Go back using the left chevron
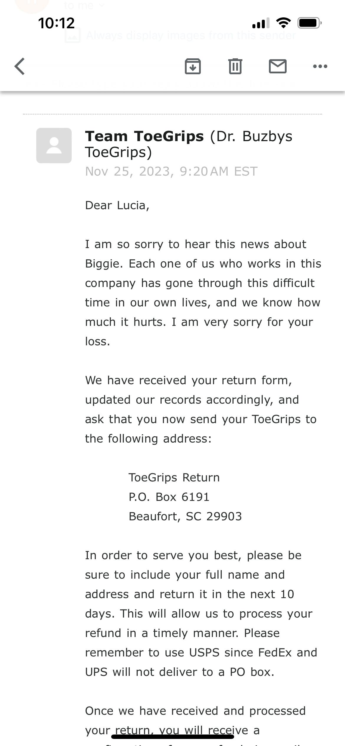 coord(20,66)
